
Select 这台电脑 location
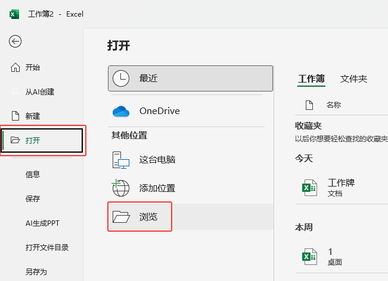tap(191, 160)
